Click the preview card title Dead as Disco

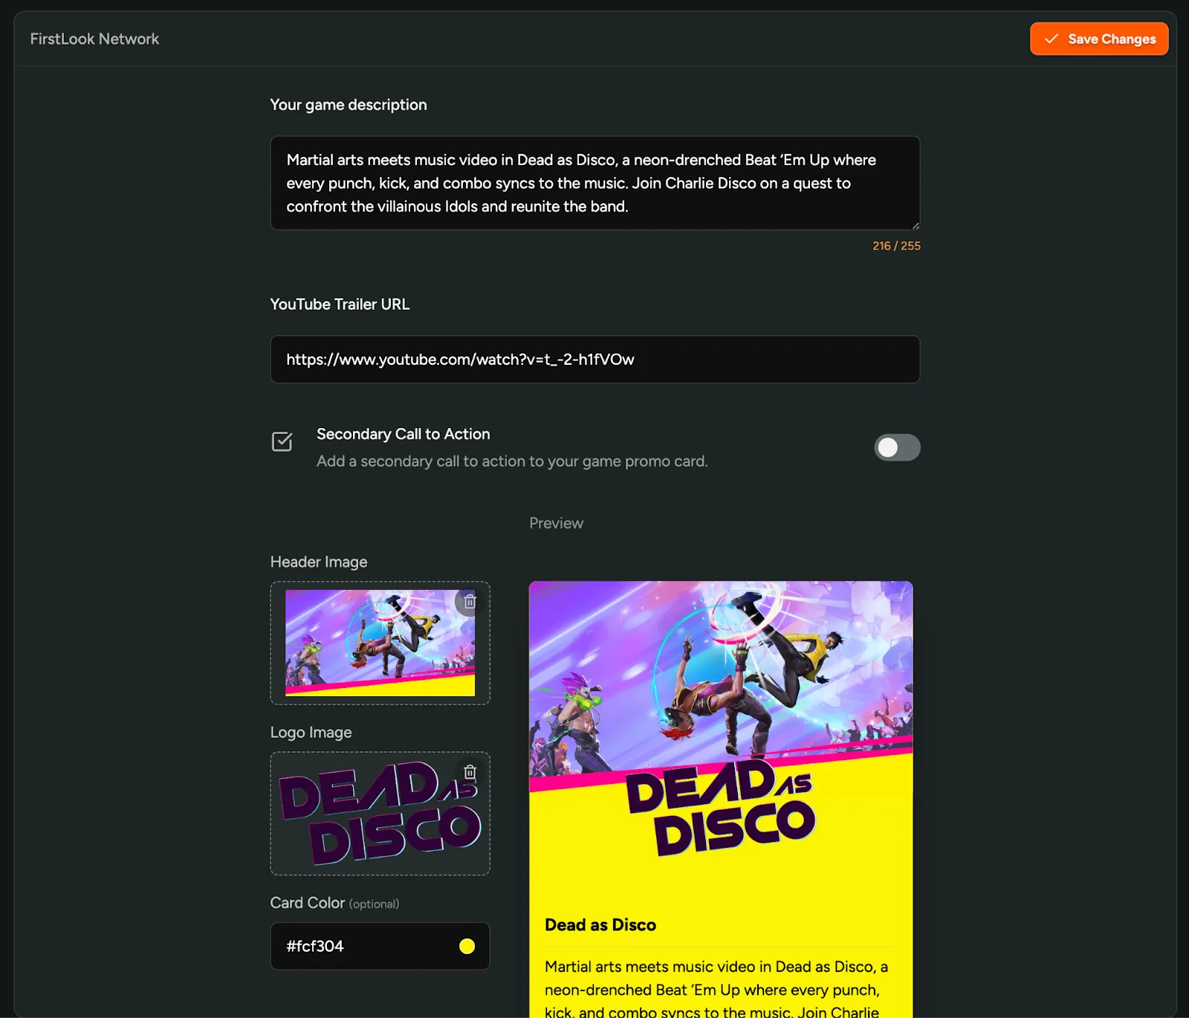pyautogui.click(x=600, y=925)
